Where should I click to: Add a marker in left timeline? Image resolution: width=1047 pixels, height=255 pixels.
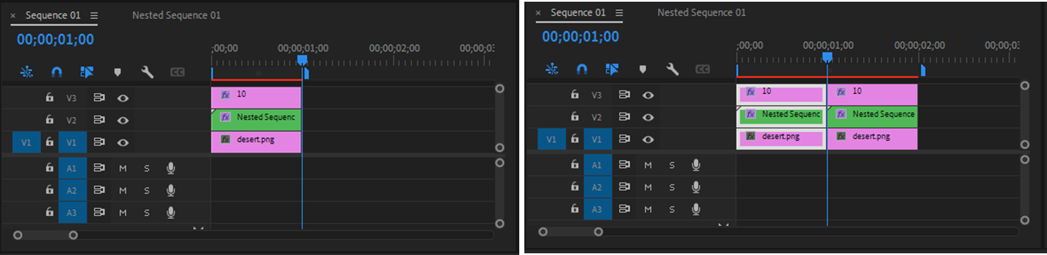(x=118, y=72)
